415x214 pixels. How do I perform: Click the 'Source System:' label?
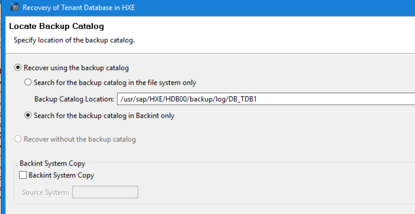(46, 192)
